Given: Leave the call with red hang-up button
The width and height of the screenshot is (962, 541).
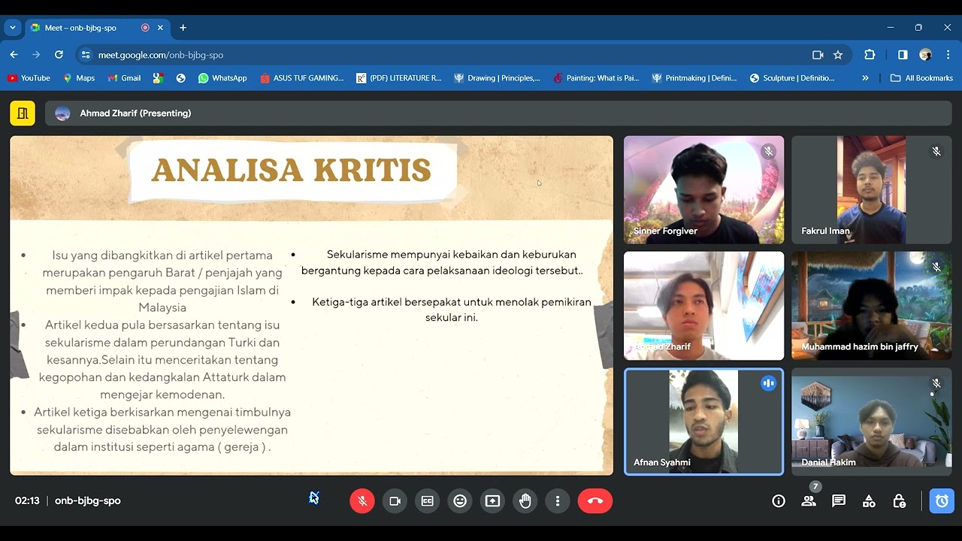Looking at the screenshot, I should coord(595,501).
